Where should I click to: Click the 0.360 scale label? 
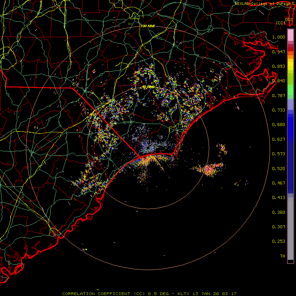tap(279, 212)
